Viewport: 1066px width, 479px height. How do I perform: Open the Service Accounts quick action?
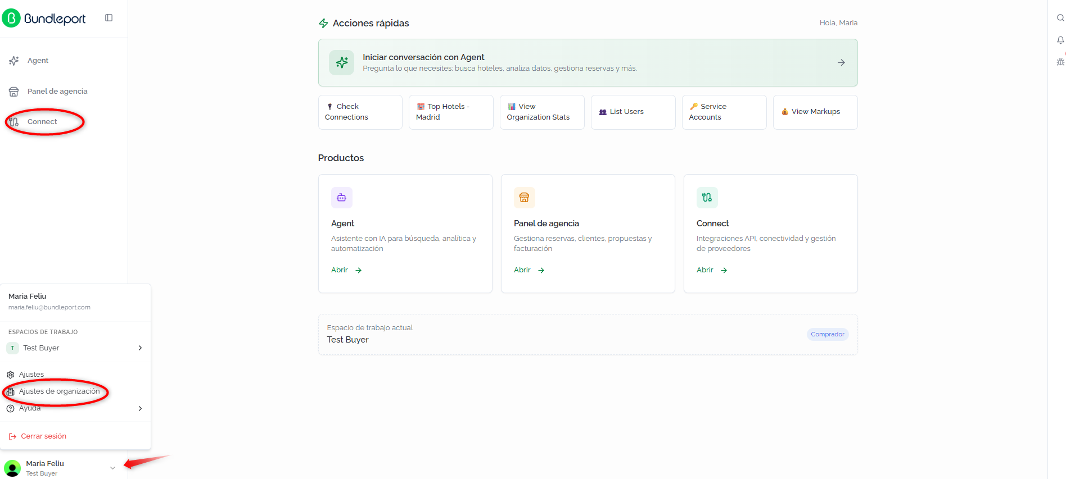click(x=724, y=112)
